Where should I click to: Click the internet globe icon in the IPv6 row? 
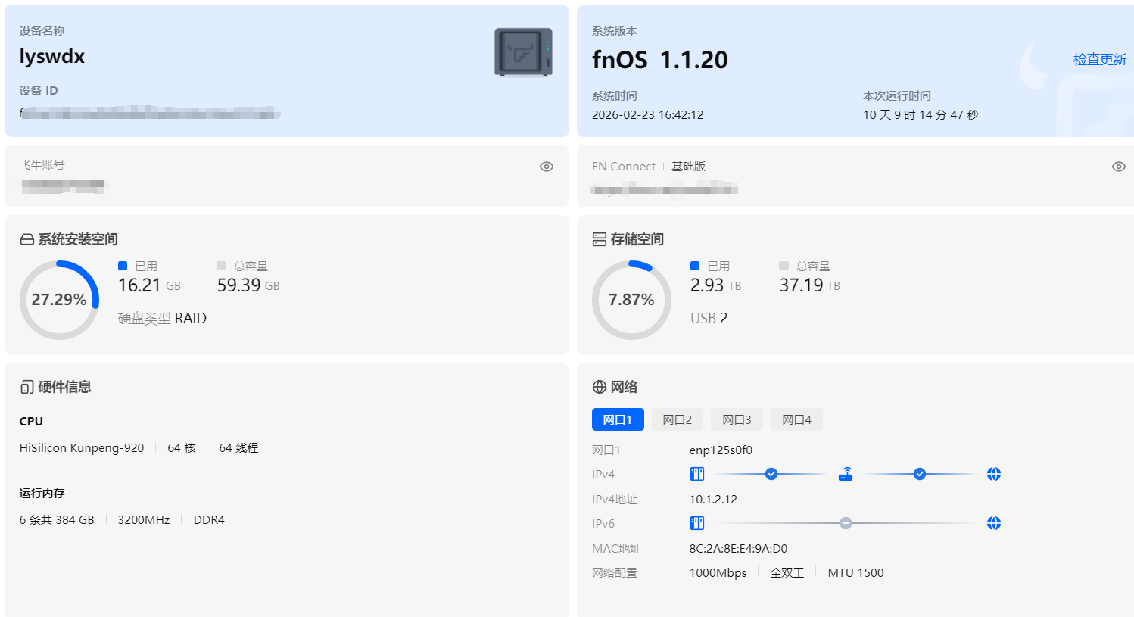994,523
